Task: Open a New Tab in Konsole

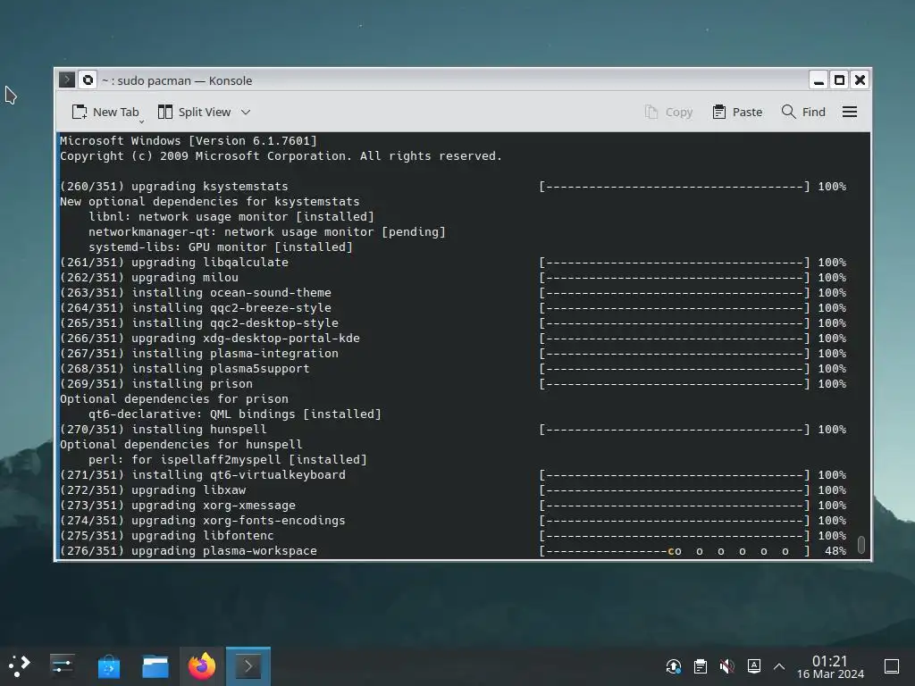Action: (x=105, y=112)
